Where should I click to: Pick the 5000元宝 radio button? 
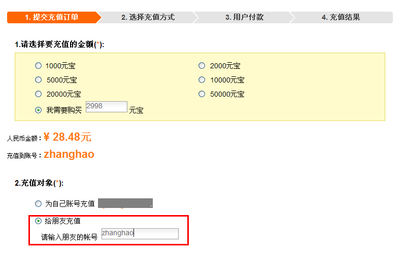click(39, 80)
